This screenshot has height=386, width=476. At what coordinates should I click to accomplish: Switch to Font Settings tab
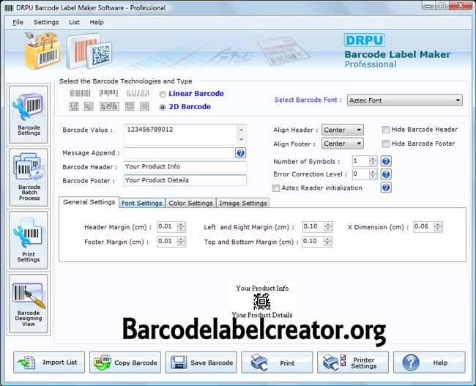coord(142,203)
